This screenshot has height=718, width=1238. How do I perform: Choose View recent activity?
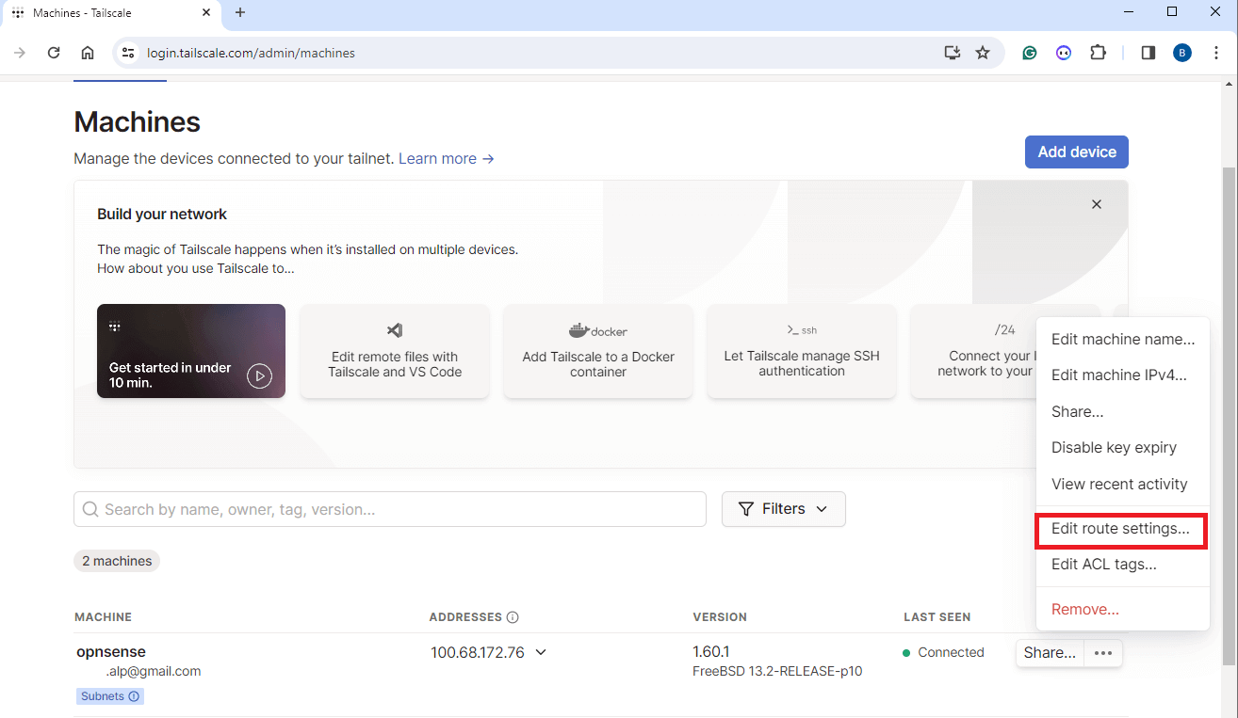pyautogui.click(x=1123, y=485)
